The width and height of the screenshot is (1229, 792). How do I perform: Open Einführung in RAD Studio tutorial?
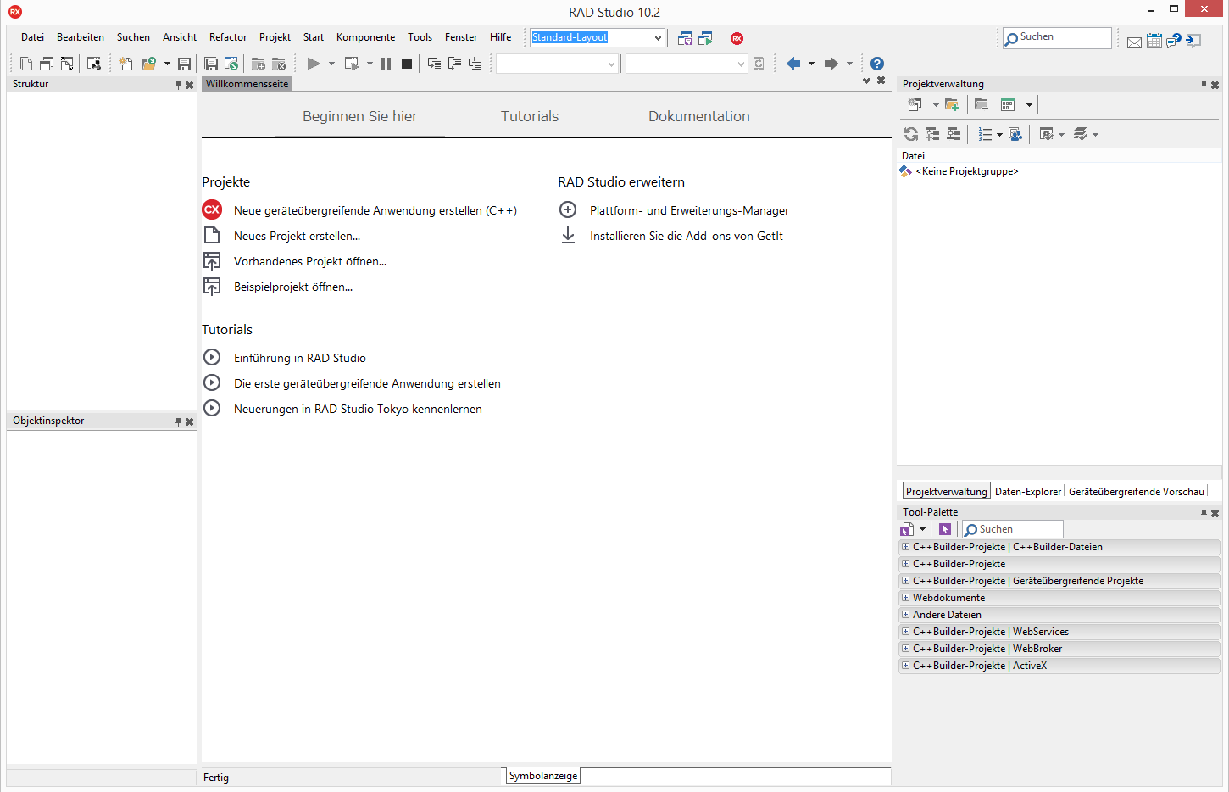[300, 358]
